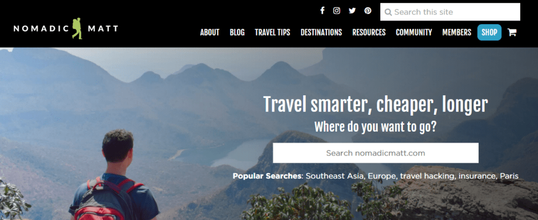This screenshot has height=220, width=538.
Task: Go to the Blog menu item
Action: pos(237,32)
